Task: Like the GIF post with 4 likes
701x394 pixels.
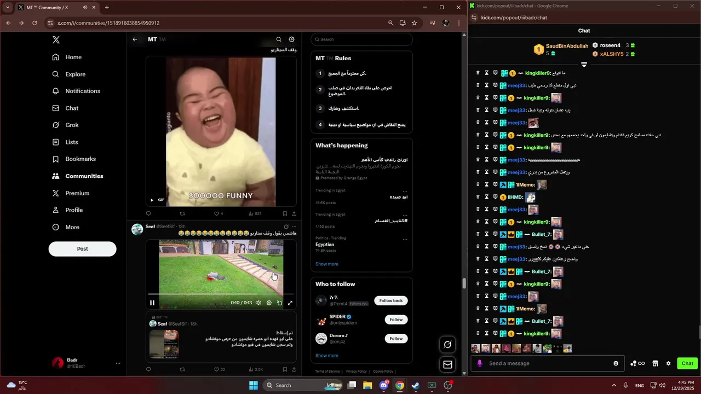Action: [219, 213]
